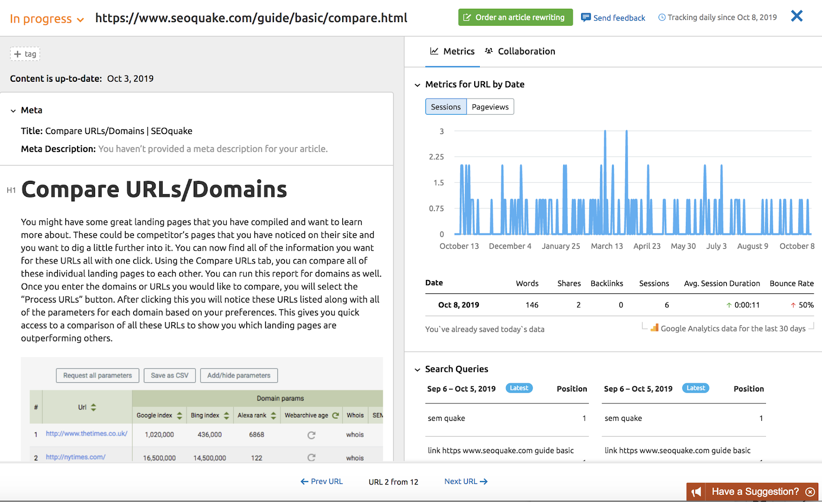Image resolution: width=822 pixels, height=502 pixels.
Task: Click Order an article rewriting button
Action: (x=515, y=17)
